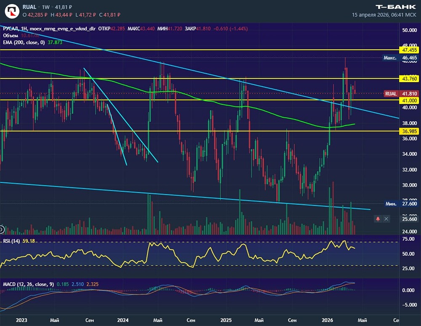Select the change value −0.610 (−1.44%)
This screenshot has width=421, height=326.
(231, 29)
